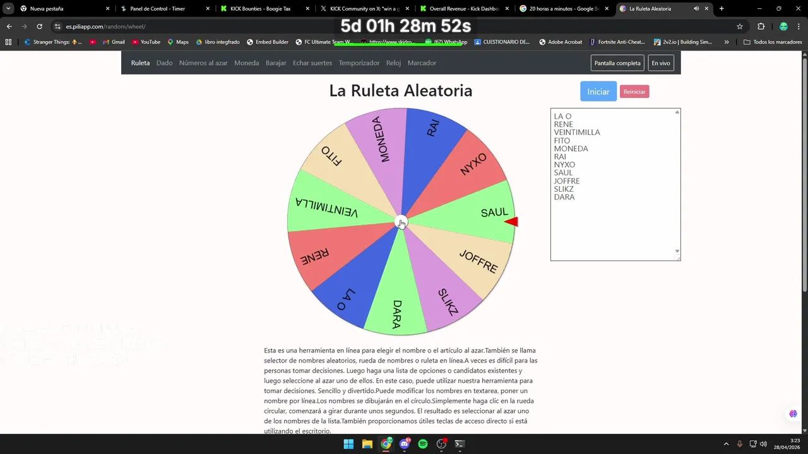Open the Chrome extensions puzzle icon

(761, 26)
